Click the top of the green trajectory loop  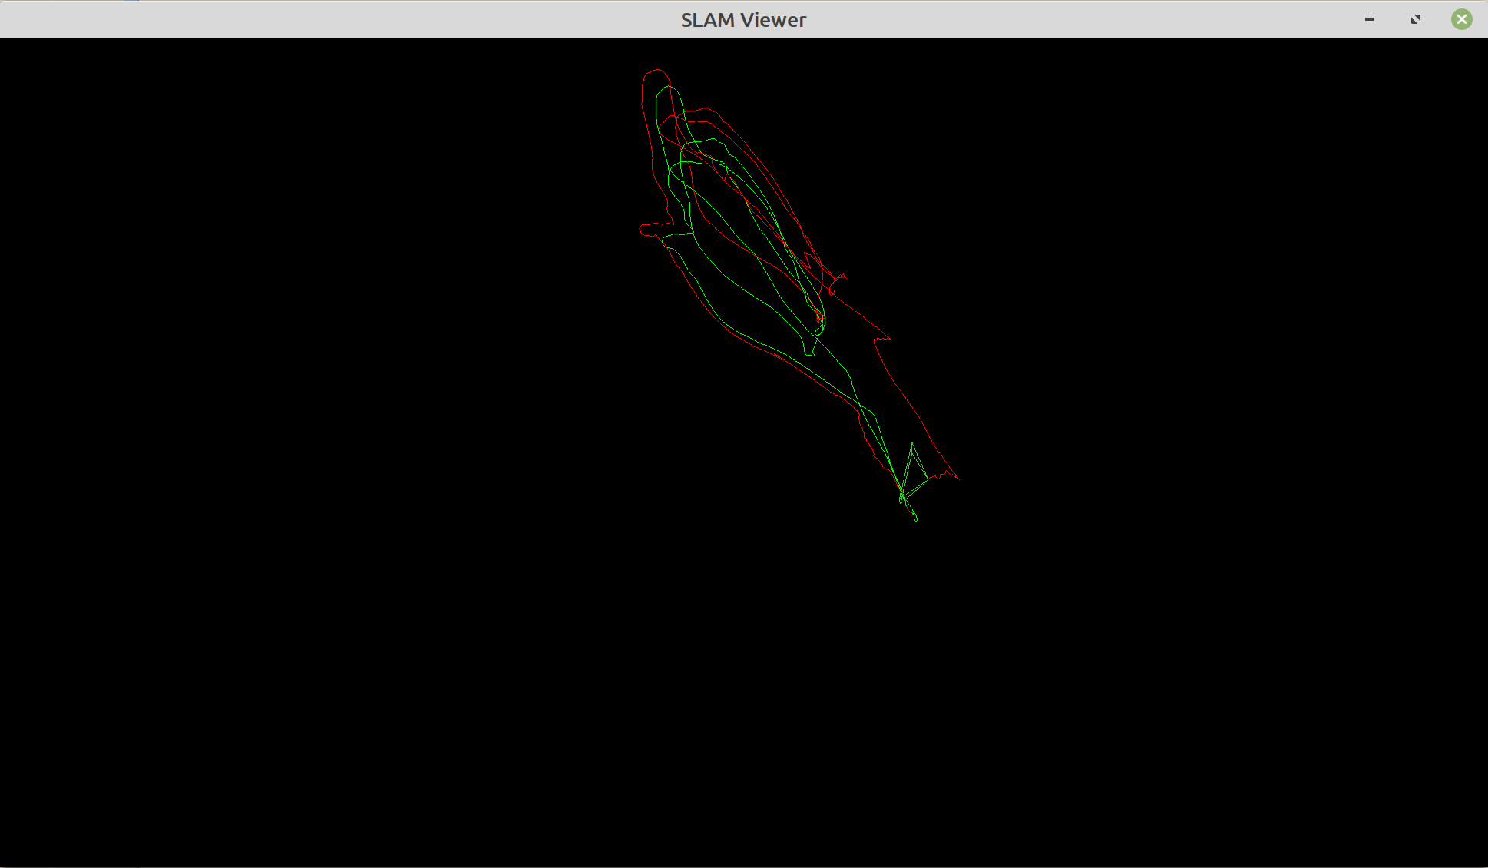670,87
